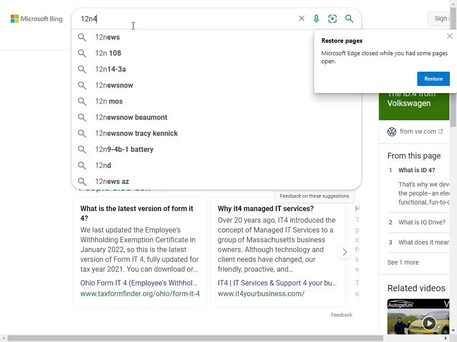Select the '12news az' suggestion

216,181
